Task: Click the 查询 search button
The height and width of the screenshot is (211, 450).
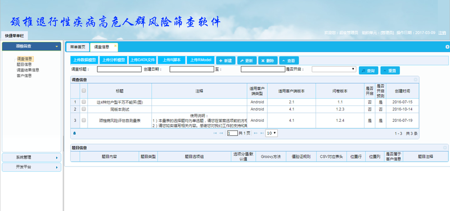Action: [368, 71]
